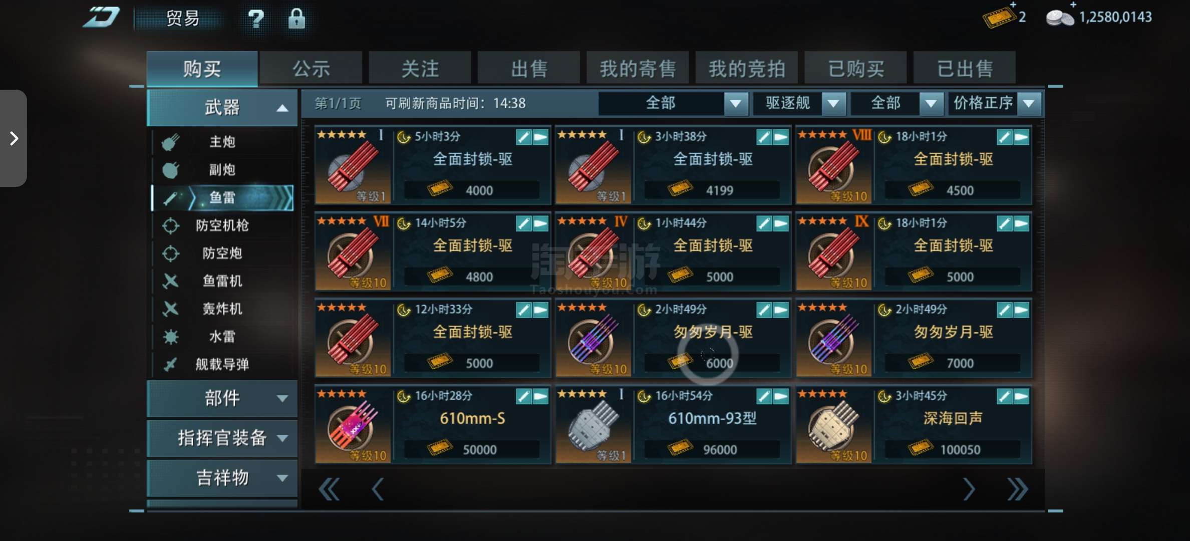Select the 深海回声 item priced 100050
The height and width of the screenshot is (541, 1190).
point(914,425)
